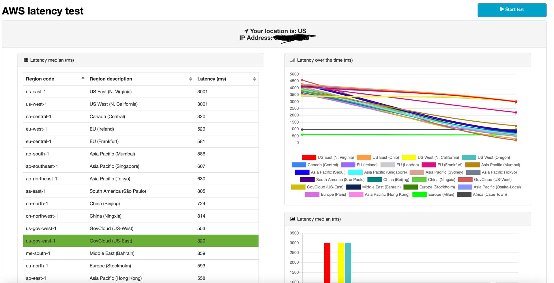This screenshot has height=283, width=554.
Task: Toggle Africa (Cape Town) legend swatch
Action: 464,195
